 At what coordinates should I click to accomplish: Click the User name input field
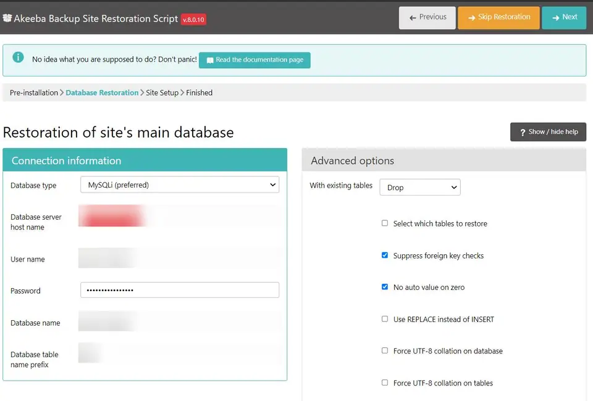pos(180,258)
